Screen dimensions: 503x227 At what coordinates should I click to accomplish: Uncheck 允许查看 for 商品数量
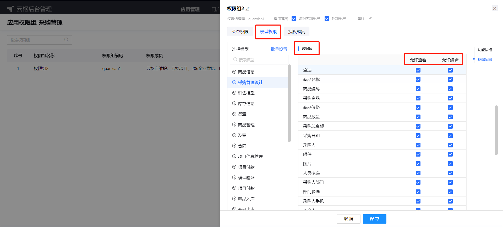(418, 117)
